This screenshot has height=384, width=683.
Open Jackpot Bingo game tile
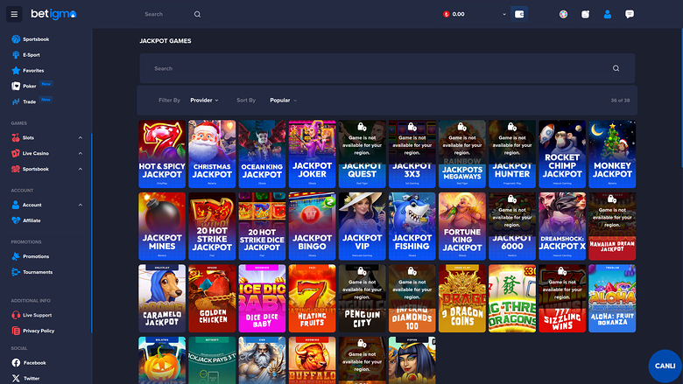point(313,227)
